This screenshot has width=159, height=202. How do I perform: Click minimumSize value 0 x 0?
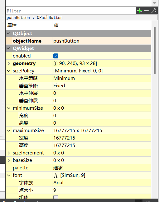(x=102, y=108)
